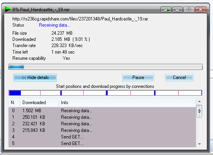Click scroll down arrow of connections list

coord(199,144)
